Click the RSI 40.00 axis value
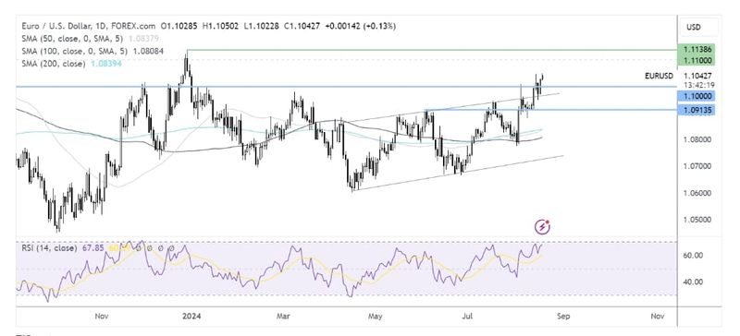This screenshot has height=336, width=740. pos(693,282)
